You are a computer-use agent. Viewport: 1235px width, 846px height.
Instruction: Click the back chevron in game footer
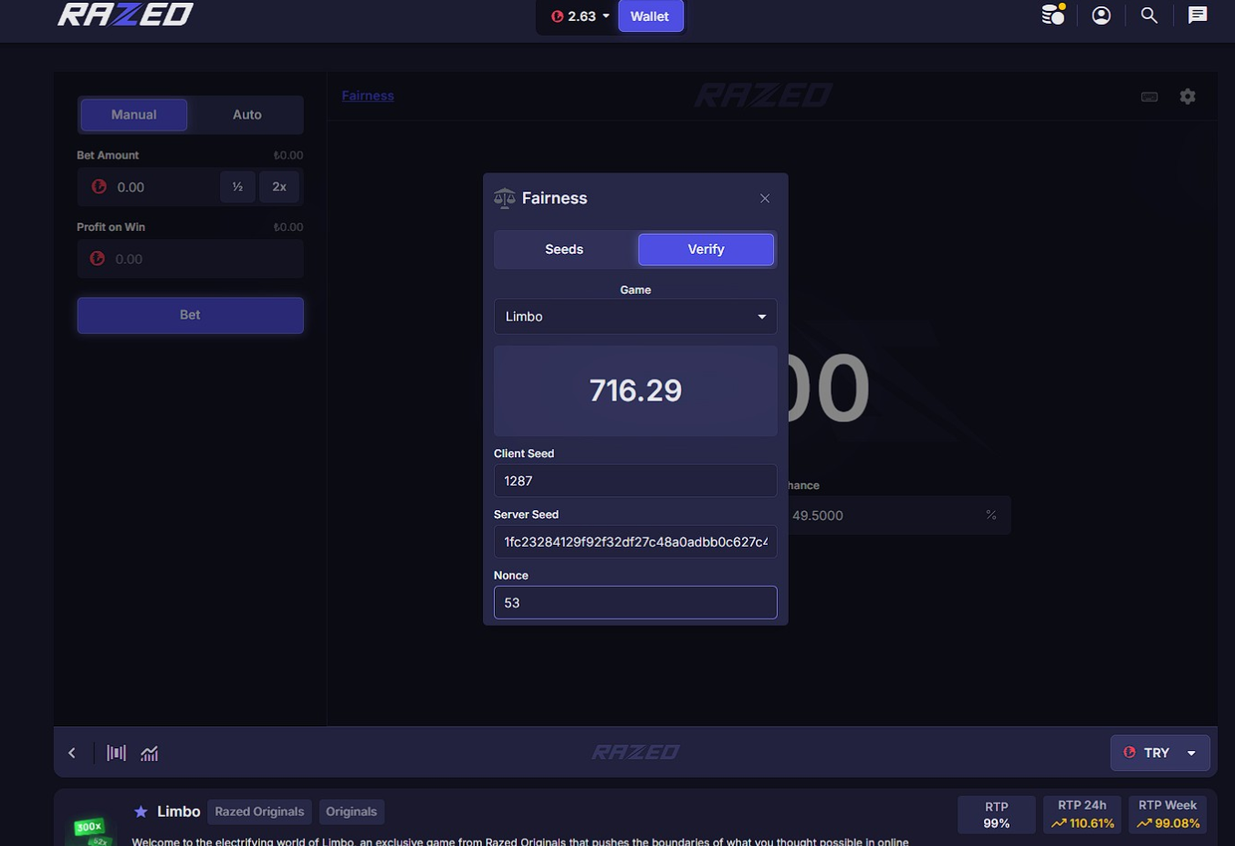click(72, 753)
